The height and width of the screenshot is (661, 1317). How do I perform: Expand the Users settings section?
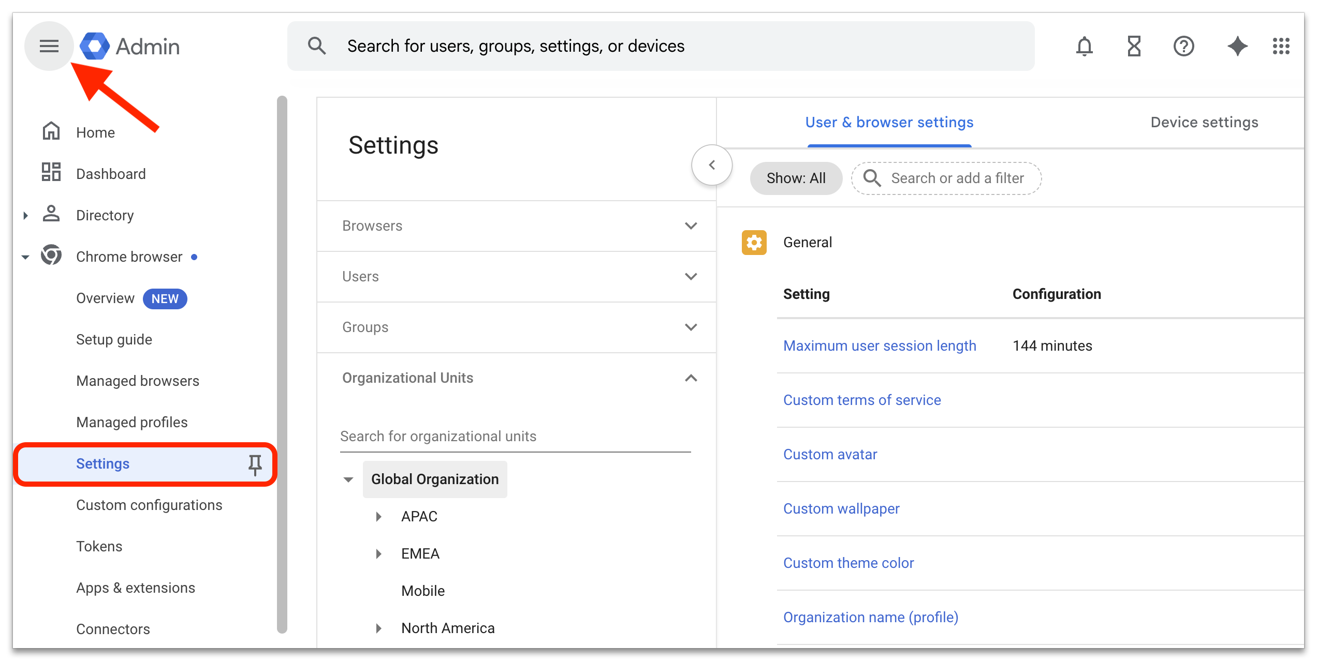click(691, 276)
